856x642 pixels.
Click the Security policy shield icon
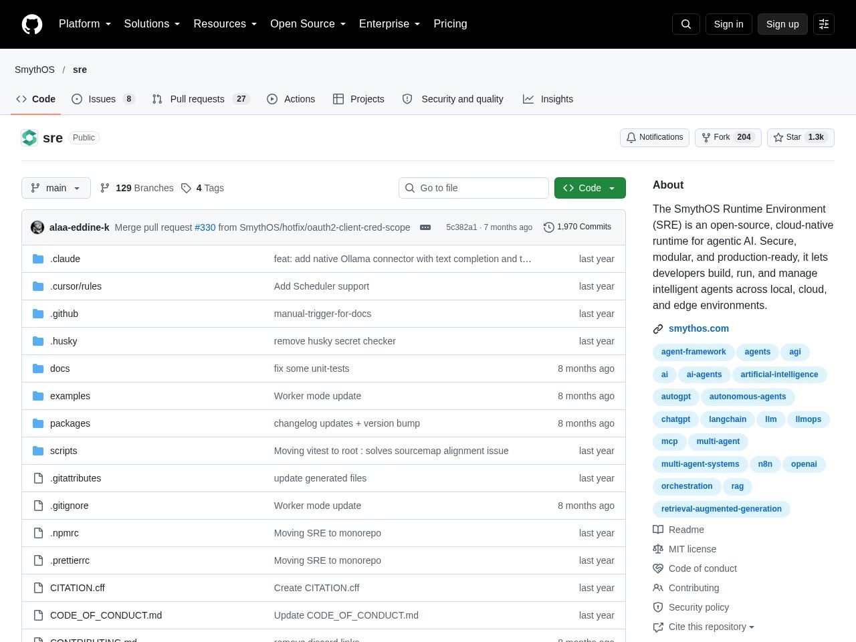click(658, 607)
